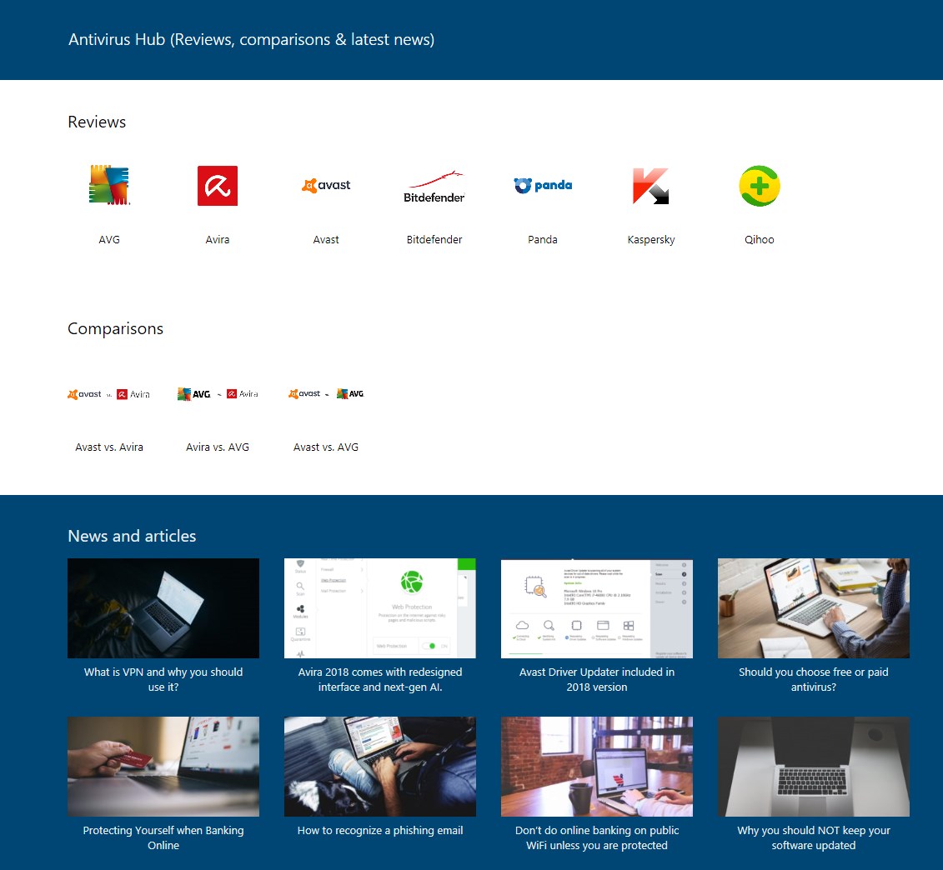The width and height of the screenshot is (943, 870).
Task: Open the public WiFi banking thumbnail
Action: pyautogui.click(x=597, y=766)
